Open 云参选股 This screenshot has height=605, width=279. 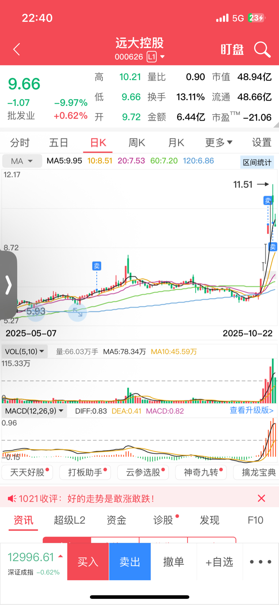pos(143,472)
